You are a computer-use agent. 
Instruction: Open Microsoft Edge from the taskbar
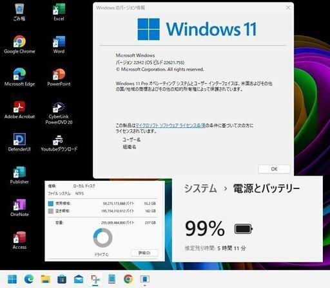click(x=29, y=279)
